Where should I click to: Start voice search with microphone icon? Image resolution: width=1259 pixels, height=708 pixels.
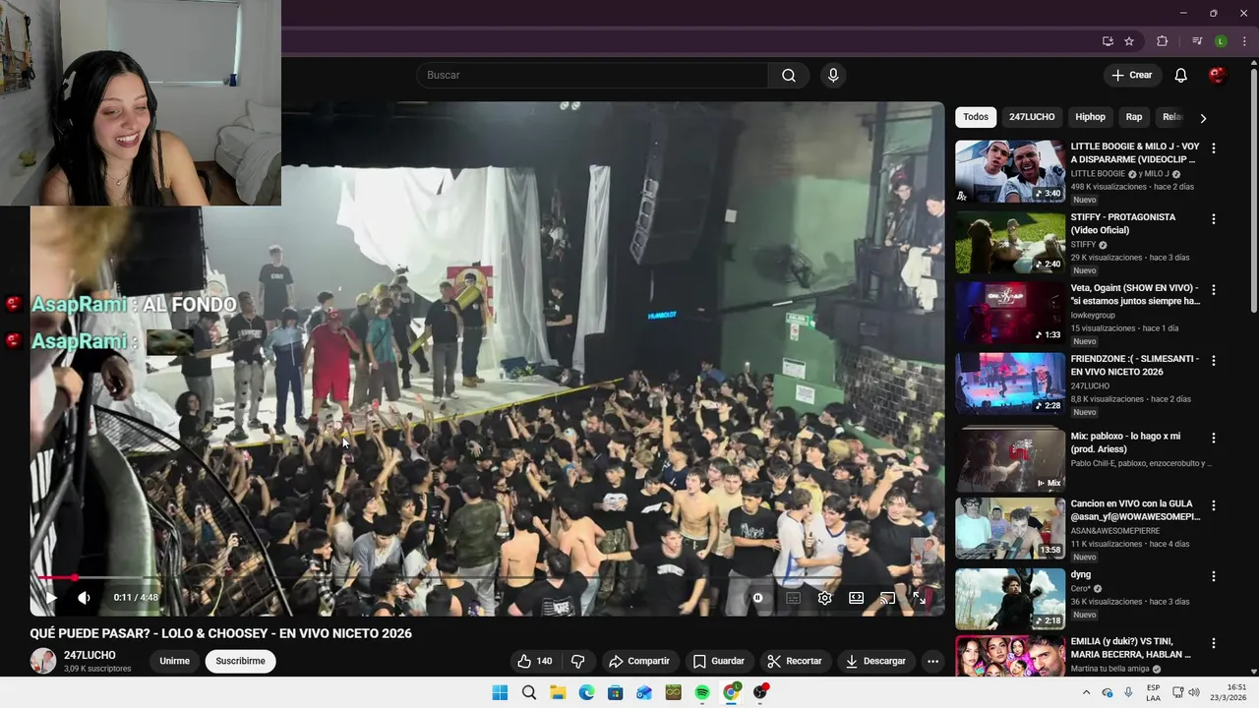(x=833, y=76)
